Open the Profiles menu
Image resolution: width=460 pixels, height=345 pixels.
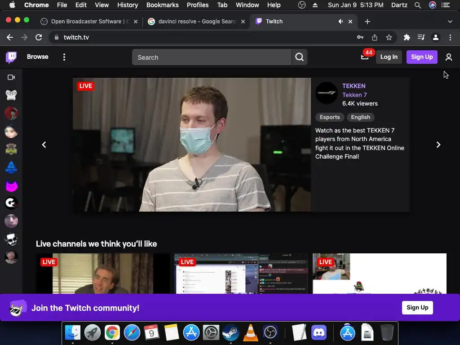click(198, 5)
